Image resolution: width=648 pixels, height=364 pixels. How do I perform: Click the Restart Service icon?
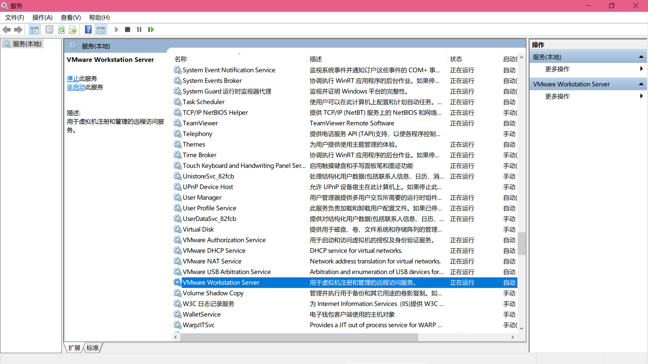point(151,30)
